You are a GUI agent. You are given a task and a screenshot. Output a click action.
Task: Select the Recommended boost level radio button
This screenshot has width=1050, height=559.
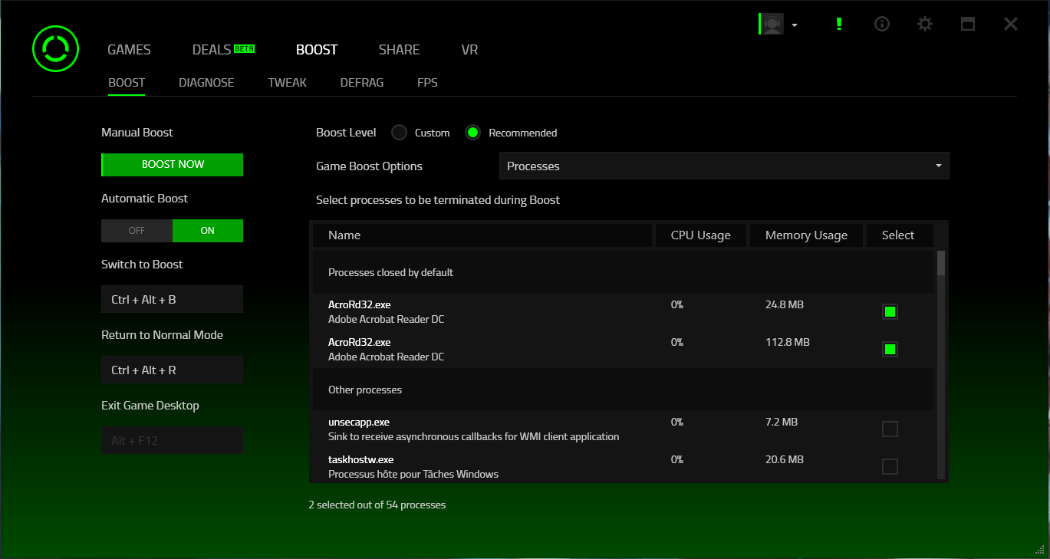(473, 133)
